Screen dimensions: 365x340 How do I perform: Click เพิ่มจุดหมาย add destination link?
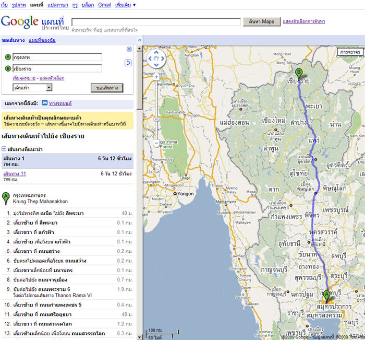click(x=24, y=78)
